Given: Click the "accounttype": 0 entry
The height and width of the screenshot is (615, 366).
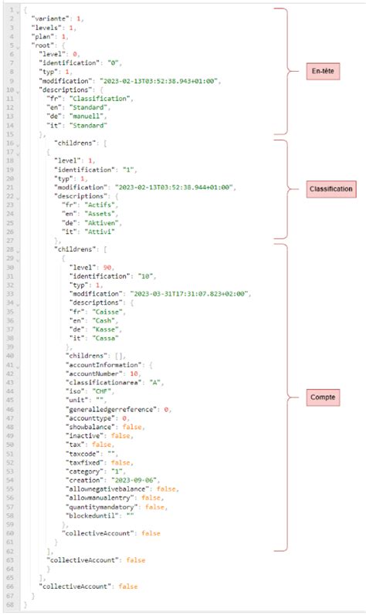Looking at the screenshot, I should coord(97,418).
